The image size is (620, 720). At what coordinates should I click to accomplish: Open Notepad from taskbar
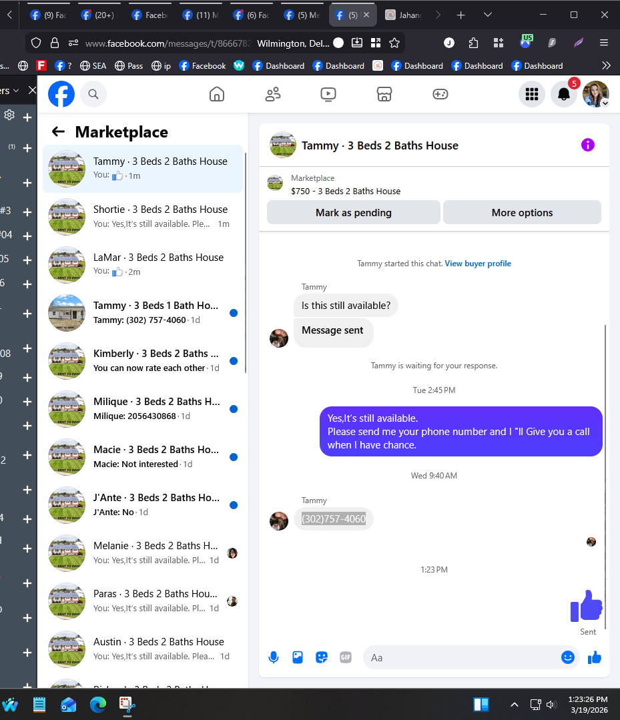[x=39, y=705]
